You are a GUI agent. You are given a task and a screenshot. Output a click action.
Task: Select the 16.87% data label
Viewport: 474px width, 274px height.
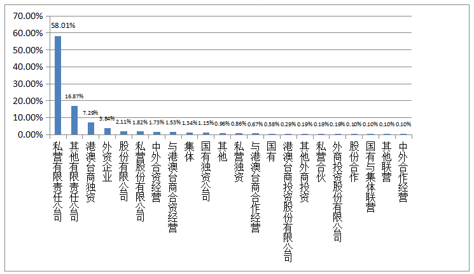pyautogui.click(x=74, y=96)
